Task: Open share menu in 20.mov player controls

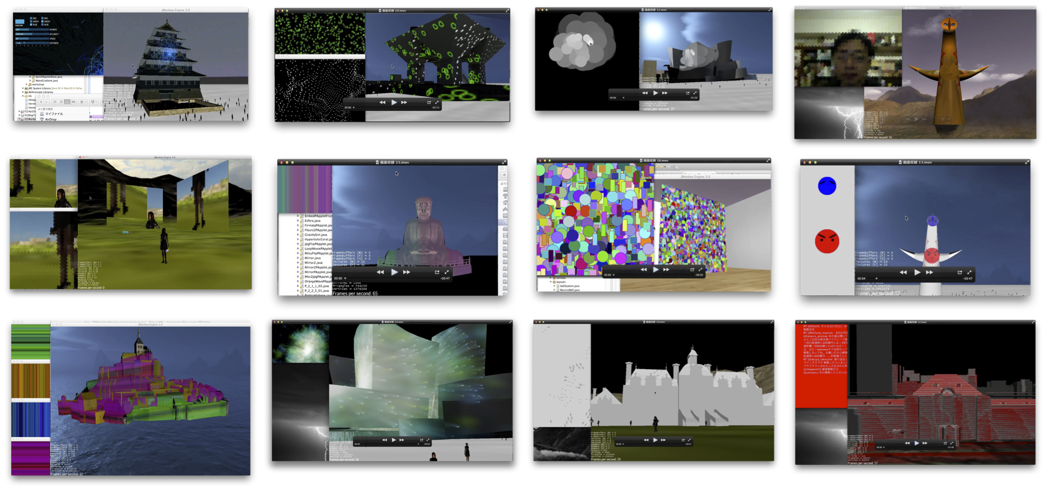Action: 429,102
